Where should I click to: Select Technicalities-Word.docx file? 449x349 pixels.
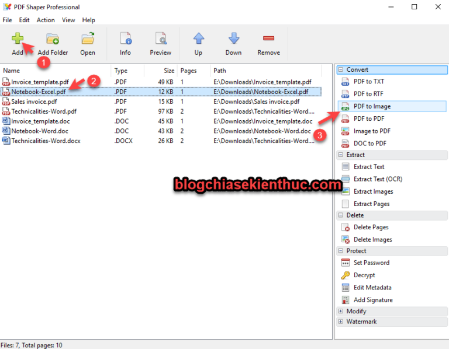[x=46, y=141]
